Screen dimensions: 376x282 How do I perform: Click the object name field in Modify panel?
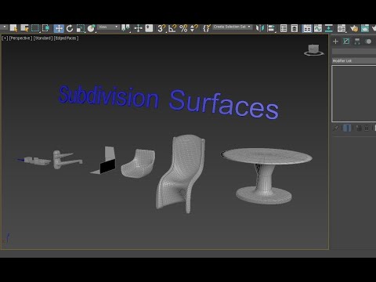(x=354, y=52)
